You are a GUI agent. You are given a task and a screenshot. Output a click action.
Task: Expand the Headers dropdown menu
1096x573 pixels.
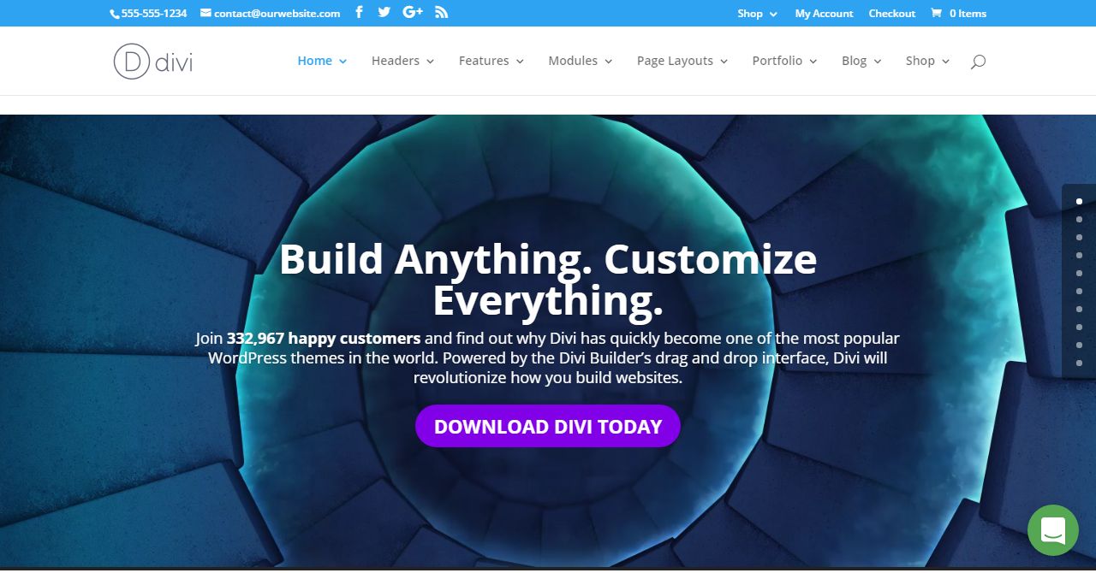(402, 61)
